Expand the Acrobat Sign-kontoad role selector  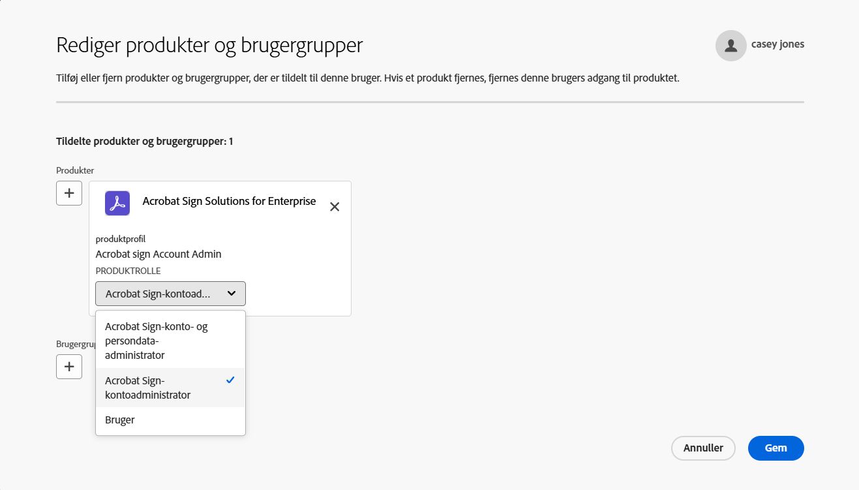[x=170, y=294]
